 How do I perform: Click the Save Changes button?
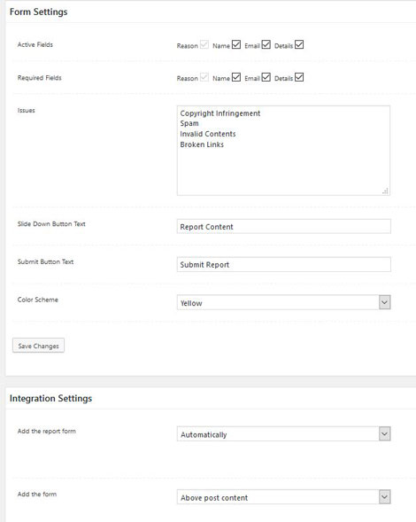(39, 346)
